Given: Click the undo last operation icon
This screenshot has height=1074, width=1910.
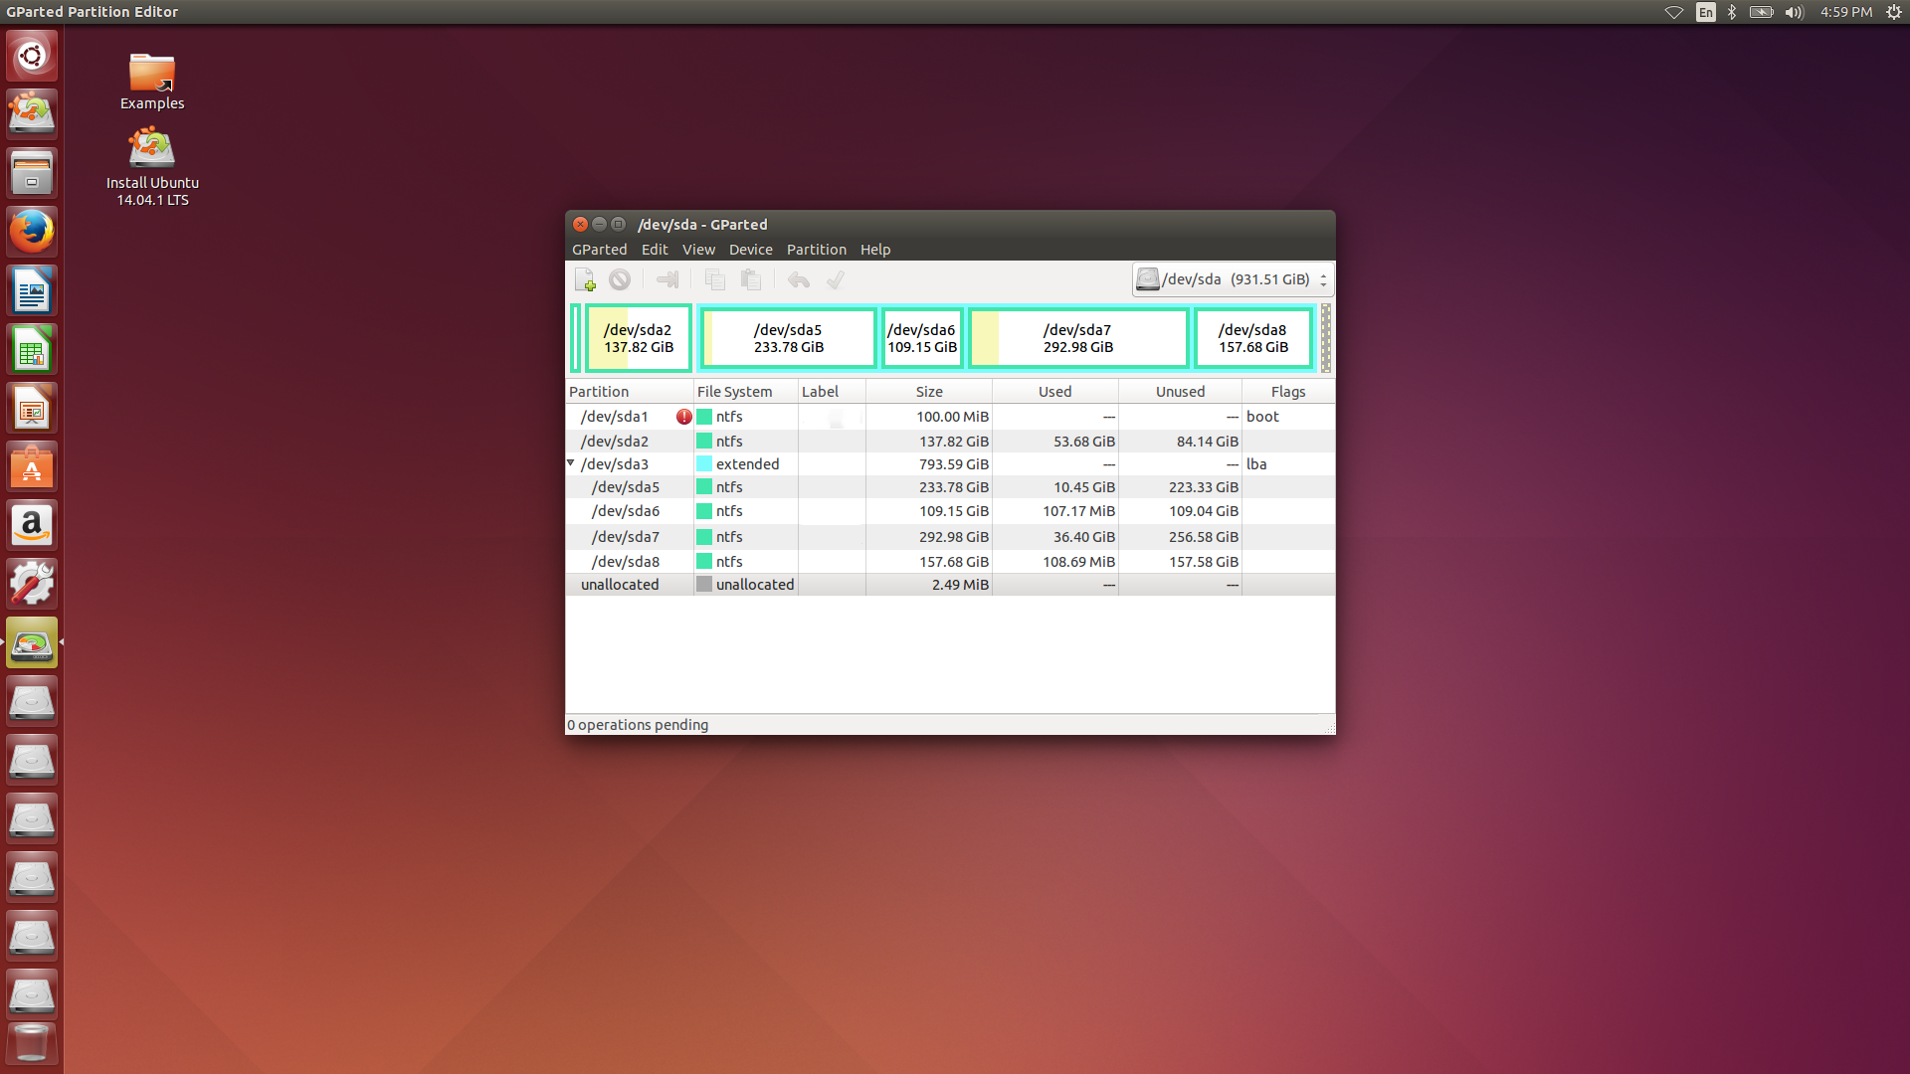Looking at the screenshot, I should [798, 280].
